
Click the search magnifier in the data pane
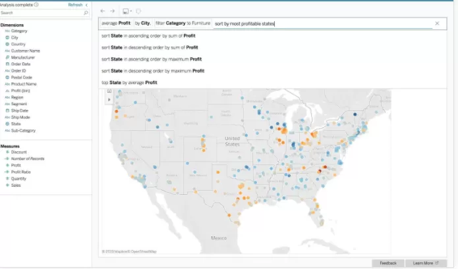click(86, 12)
